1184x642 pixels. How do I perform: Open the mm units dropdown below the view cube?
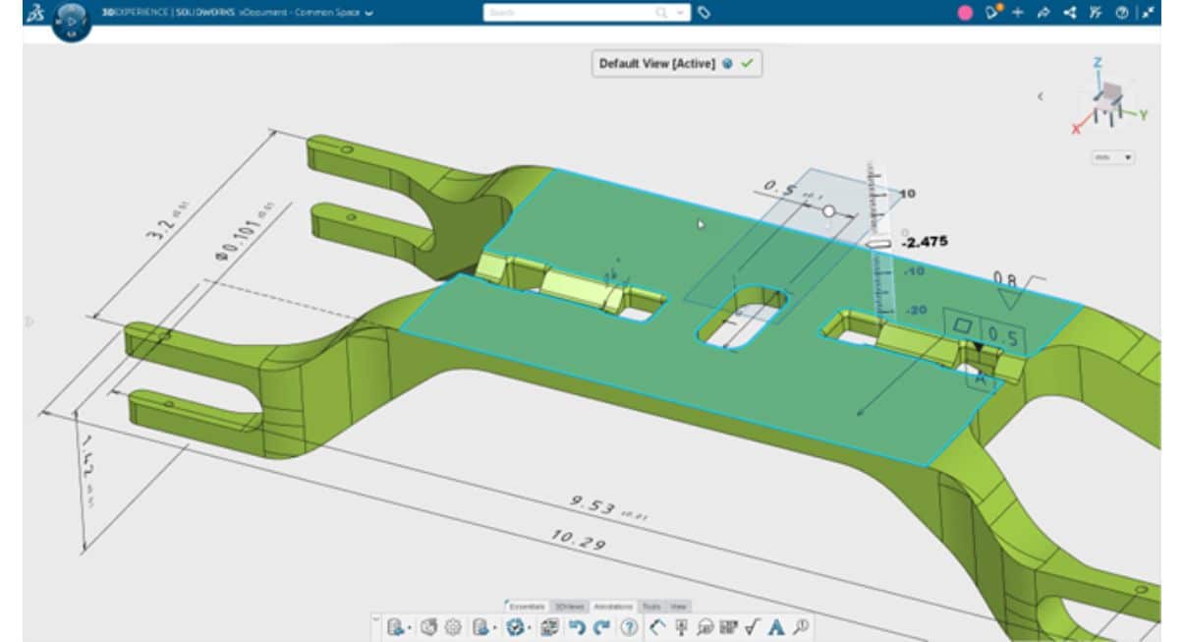[x=1112, y=158]
